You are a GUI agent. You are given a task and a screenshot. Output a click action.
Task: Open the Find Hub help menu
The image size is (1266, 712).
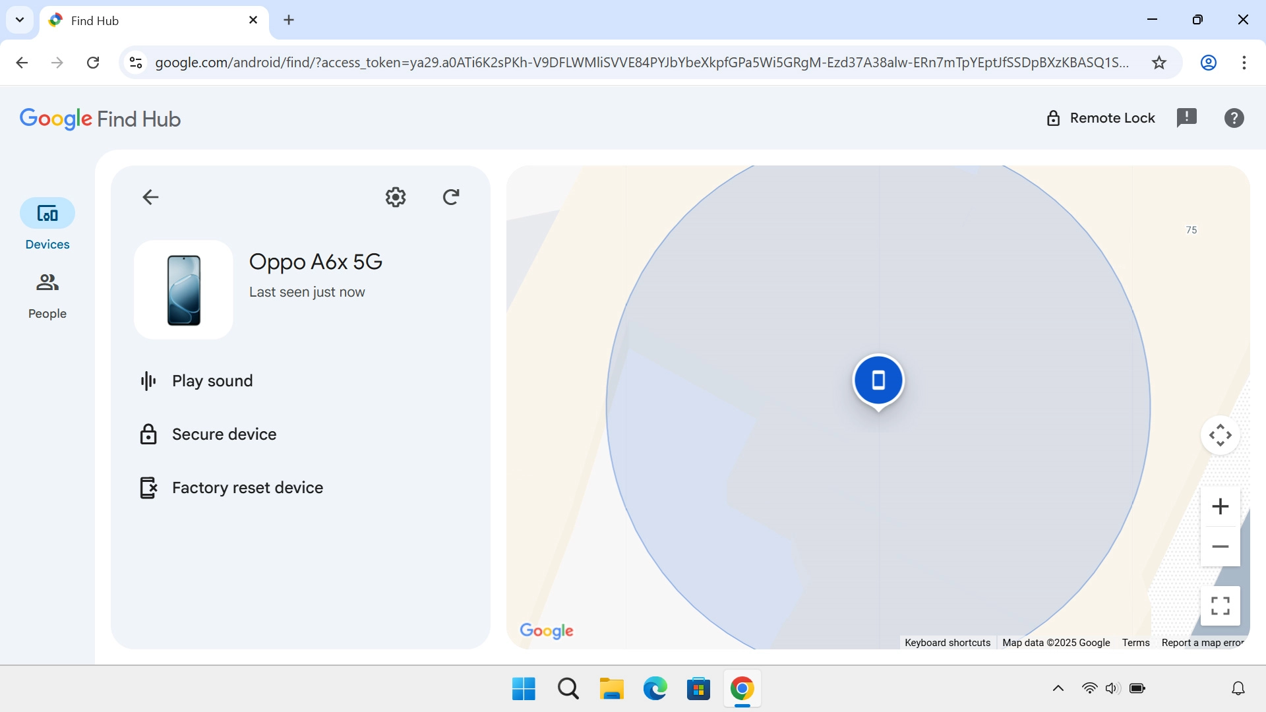[1234, 117]
